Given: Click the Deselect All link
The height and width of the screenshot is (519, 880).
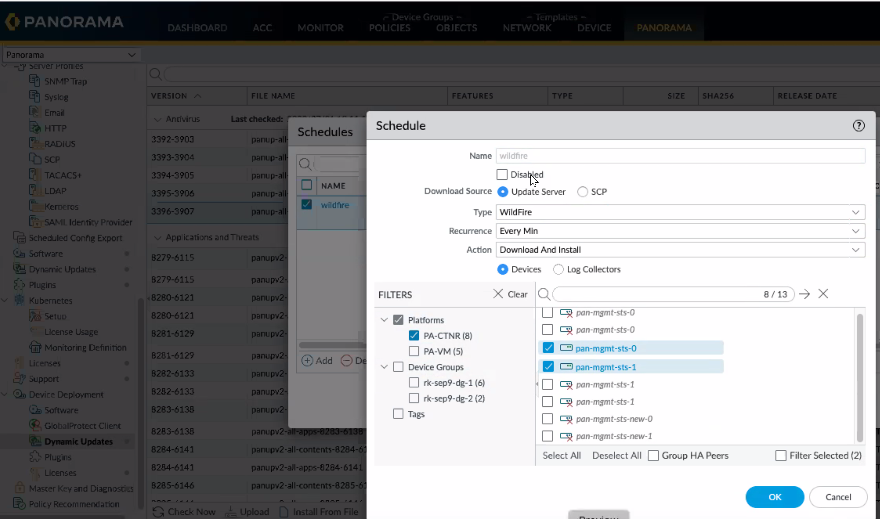Looking at the screenshot, I should pos(616,455).
